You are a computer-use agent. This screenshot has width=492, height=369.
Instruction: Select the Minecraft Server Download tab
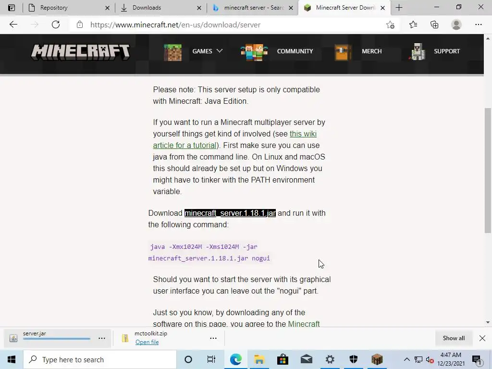345,8
